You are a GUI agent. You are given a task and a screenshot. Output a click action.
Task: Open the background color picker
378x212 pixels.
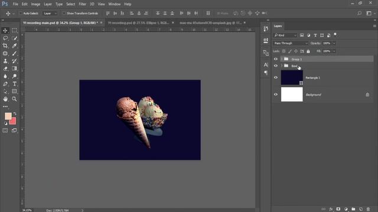(x=14, y=121)
